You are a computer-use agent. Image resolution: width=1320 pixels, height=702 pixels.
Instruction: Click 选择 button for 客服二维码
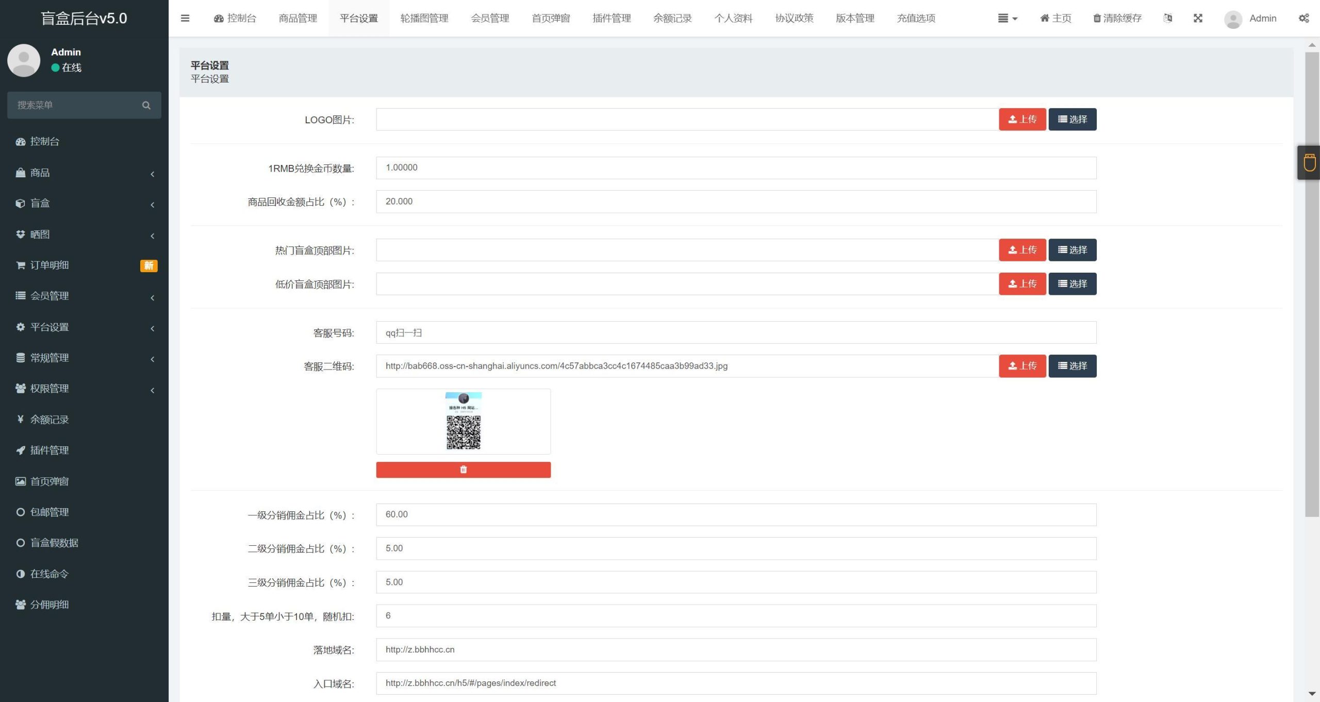coord(1072,366)
